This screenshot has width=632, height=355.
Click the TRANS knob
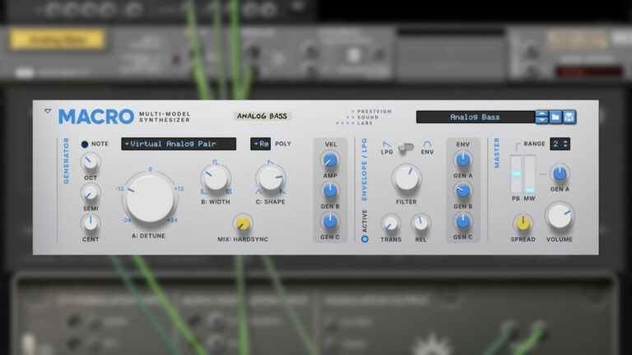pos(391,224)
